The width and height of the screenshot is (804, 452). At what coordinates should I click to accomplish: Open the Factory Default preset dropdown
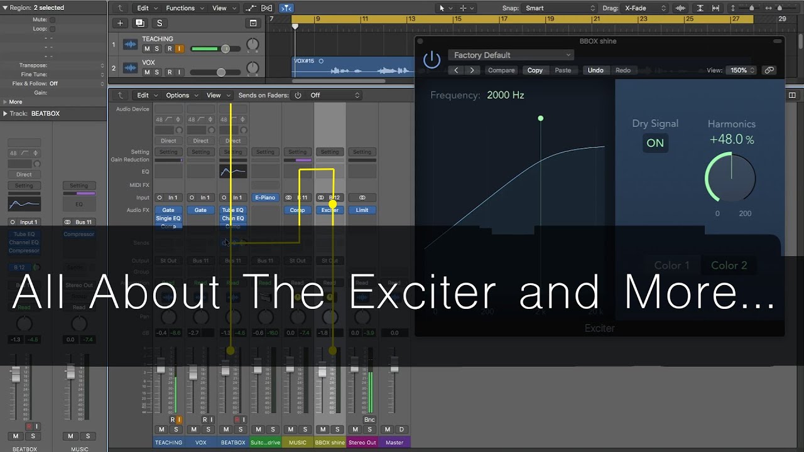510,55
